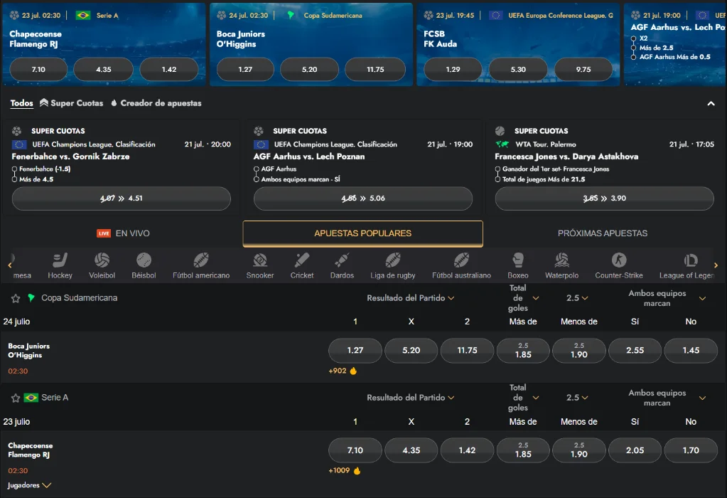Collapse the Super Cuotas section chevron

[x=711, y=103]
